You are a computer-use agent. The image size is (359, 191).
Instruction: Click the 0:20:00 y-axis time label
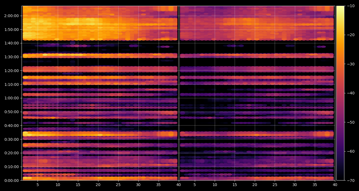pos(11,153)
